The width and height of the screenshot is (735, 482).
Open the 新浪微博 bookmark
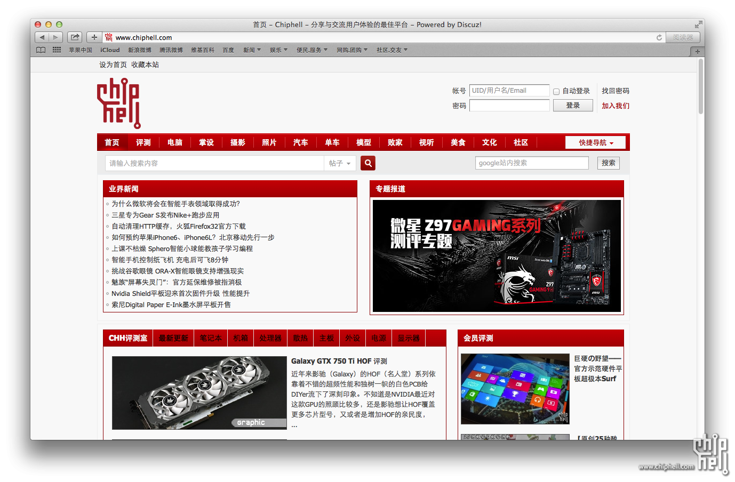[x=140, y=50]
